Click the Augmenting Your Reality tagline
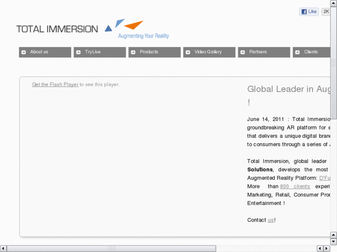This screenshot has width=337, height=252. coord(144,36)
